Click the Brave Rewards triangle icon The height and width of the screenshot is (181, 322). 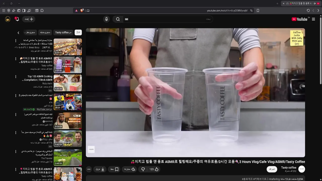(76, 11)
